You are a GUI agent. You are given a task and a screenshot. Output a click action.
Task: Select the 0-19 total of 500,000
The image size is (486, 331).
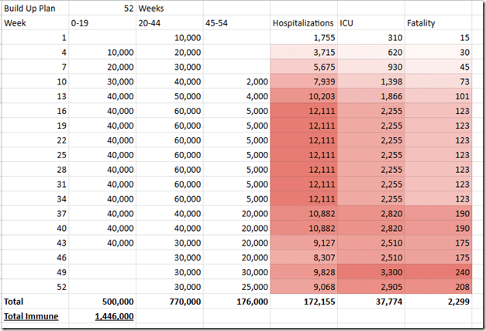click(113, 301)
